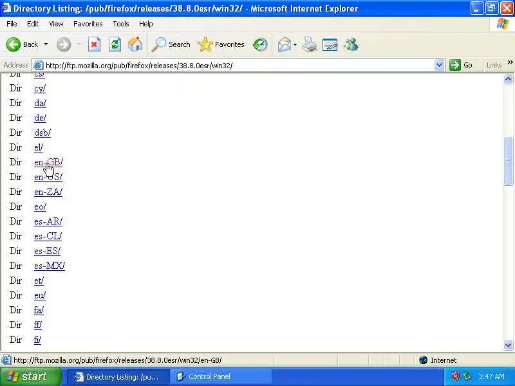This screenshot has height=386, width=515.
Task: Open the File menu
Action: click(x=12, y=24)
